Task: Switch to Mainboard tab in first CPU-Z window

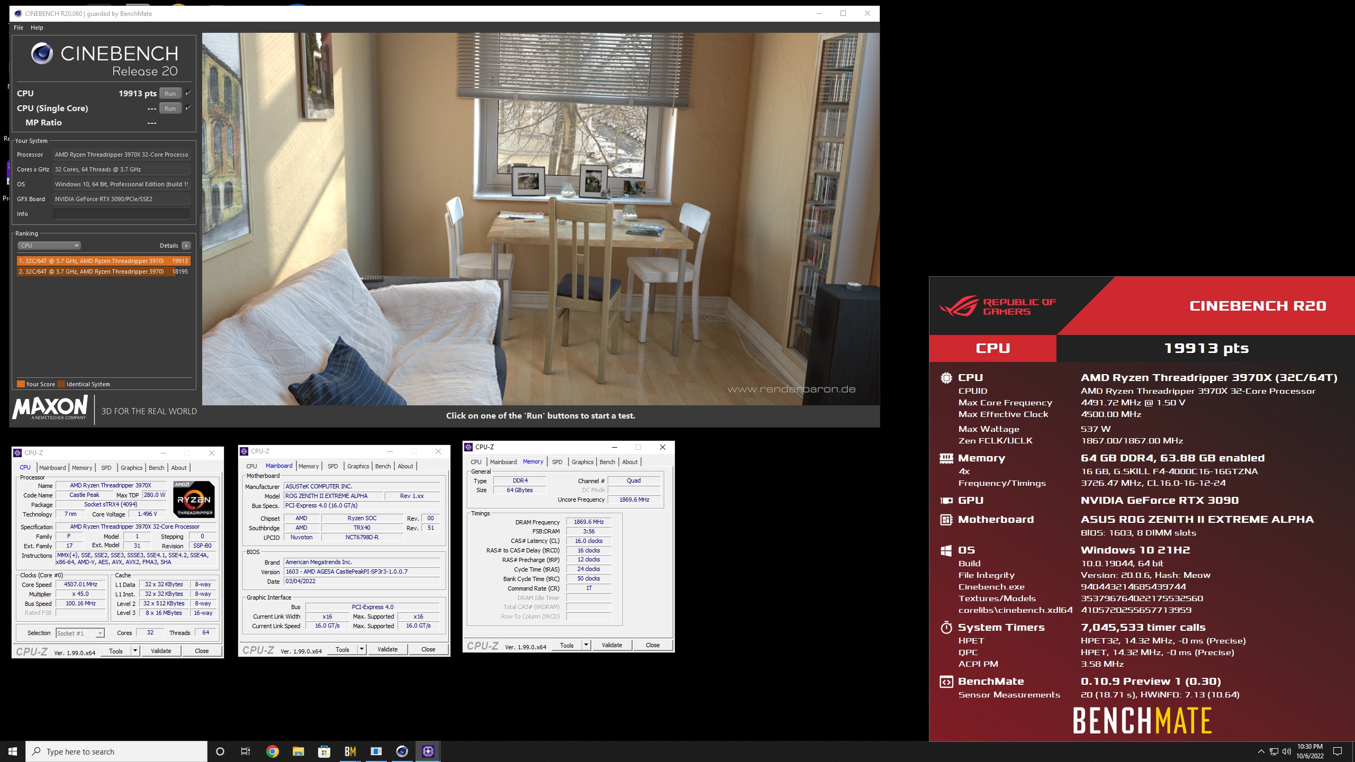Action: tap(52, 468)
